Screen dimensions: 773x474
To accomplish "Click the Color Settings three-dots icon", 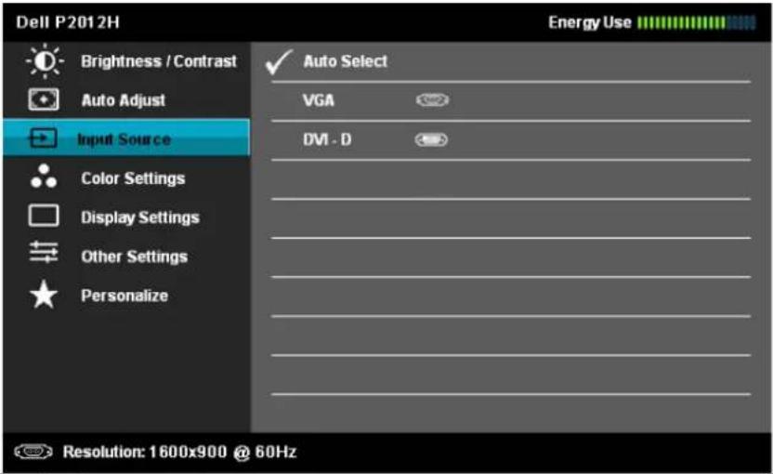I will [44, 177].
